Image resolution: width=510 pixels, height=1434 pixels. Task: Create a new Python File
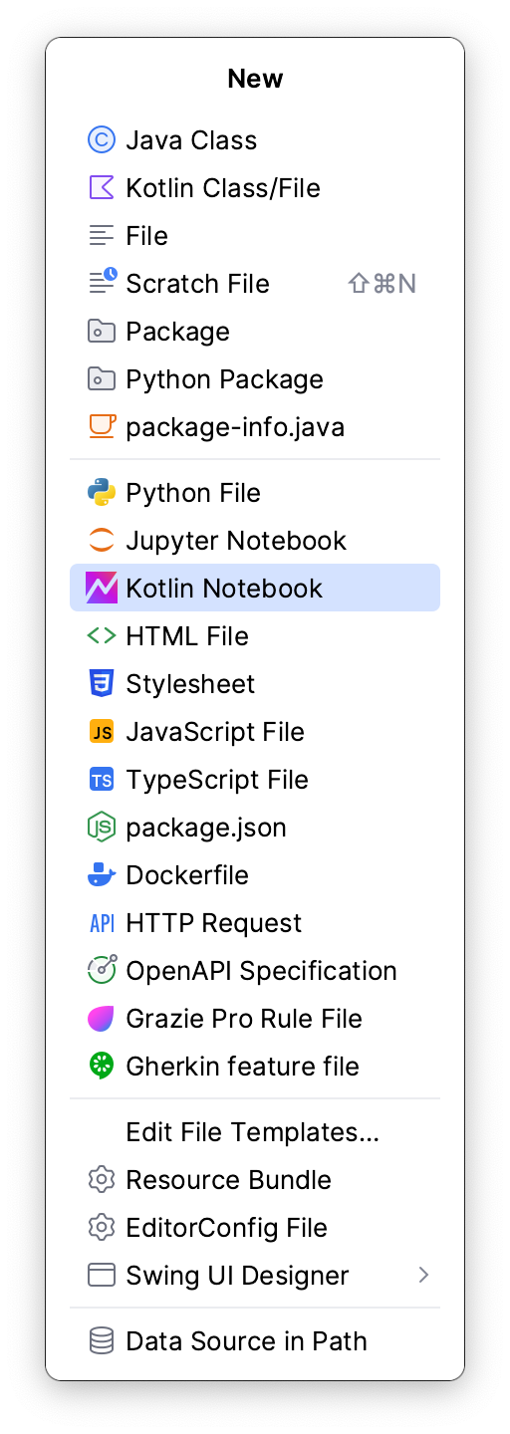pos(255,493)
